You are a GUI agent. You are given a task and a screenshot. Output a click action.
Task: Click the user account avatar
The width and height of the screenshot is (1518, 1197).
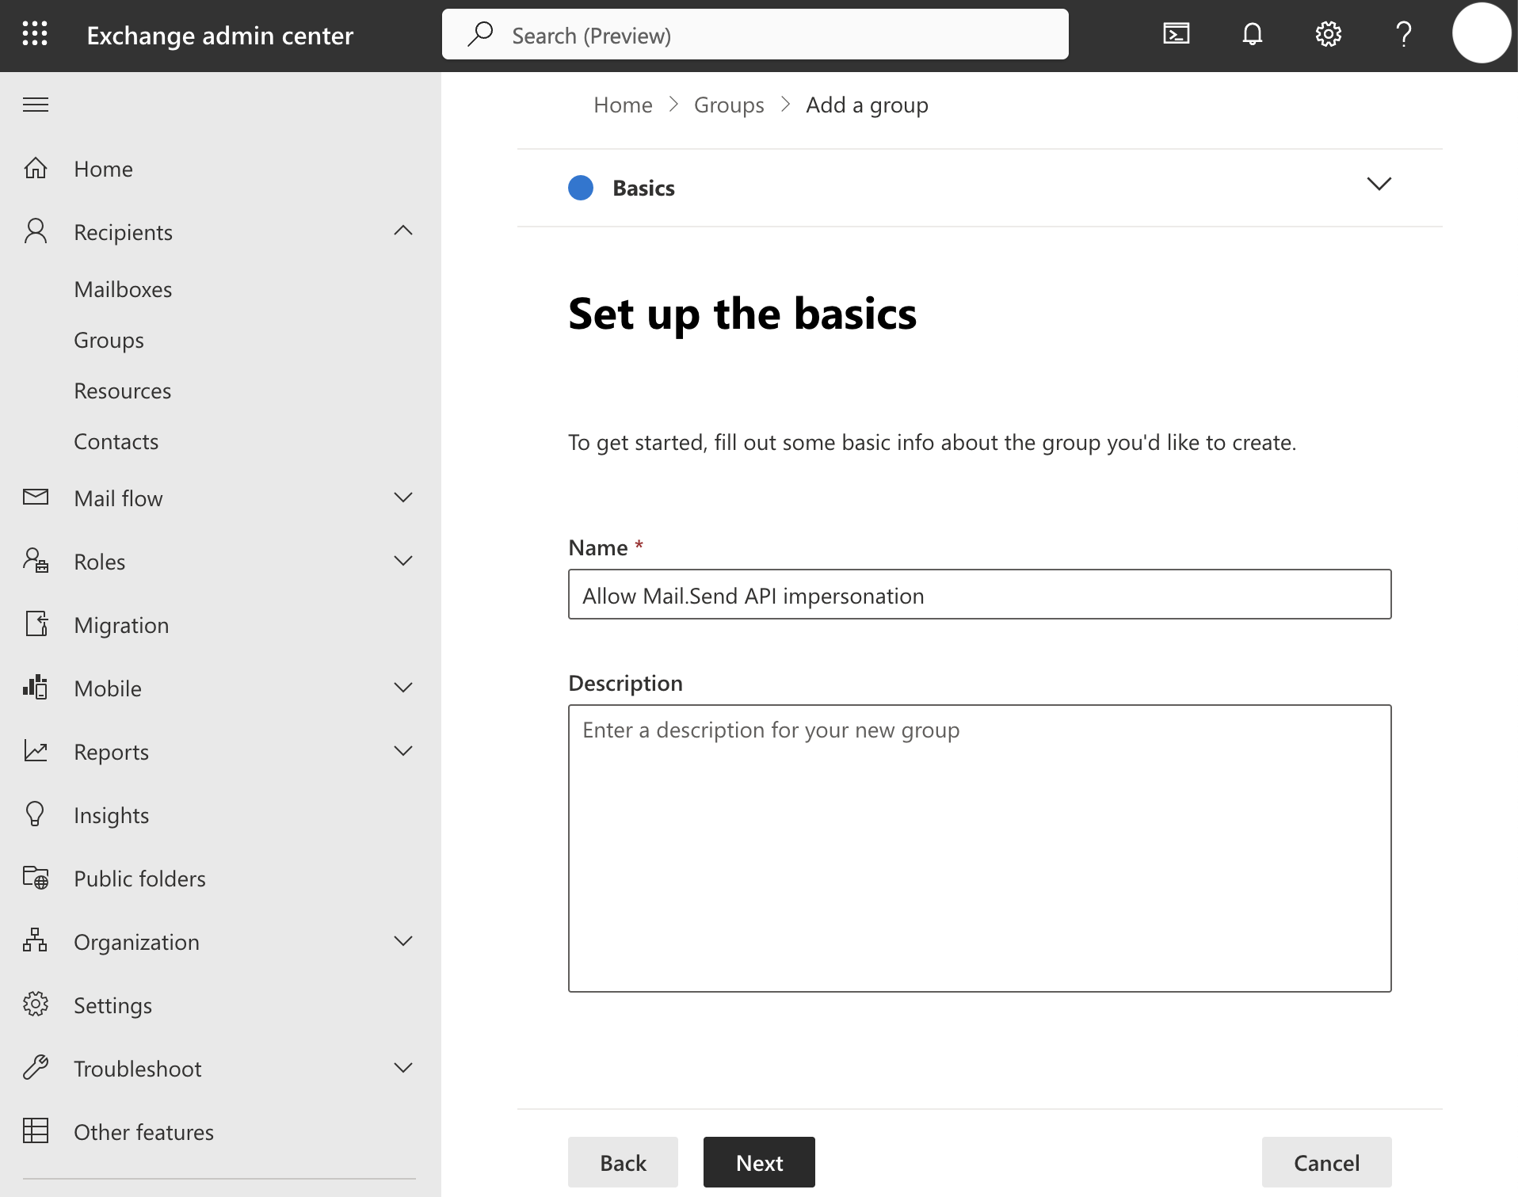click(x=1481, y=34)
